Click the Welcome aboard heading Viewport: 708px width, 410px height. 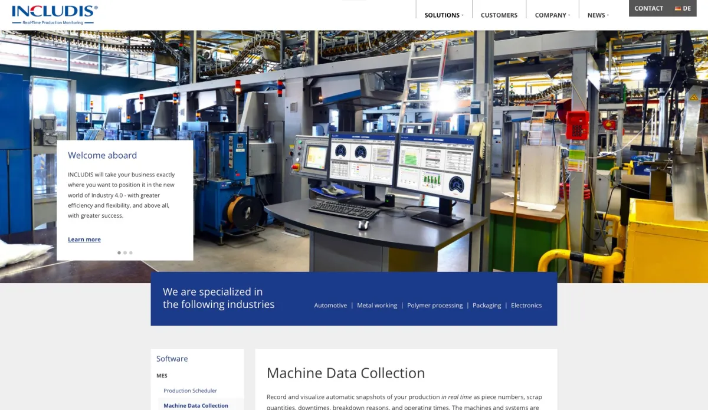coord(102,155)
